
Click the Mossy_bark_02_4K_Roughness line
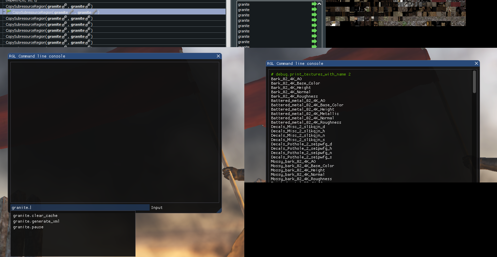[x=302, y=179]
